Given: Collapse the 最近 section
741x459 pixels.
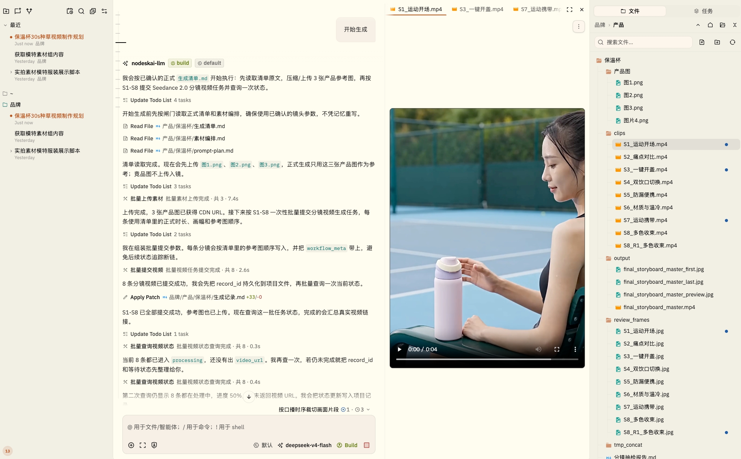Looking at the screenshot, I should [5, 25].
